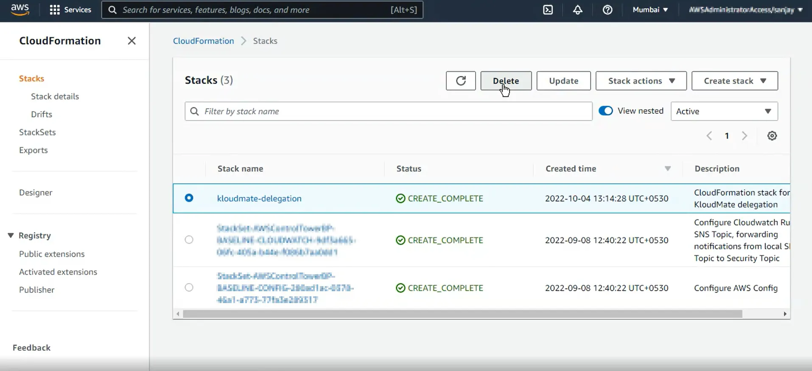Click the Feedback link
The height and width of the screenshot is (371, 812).
31,348
